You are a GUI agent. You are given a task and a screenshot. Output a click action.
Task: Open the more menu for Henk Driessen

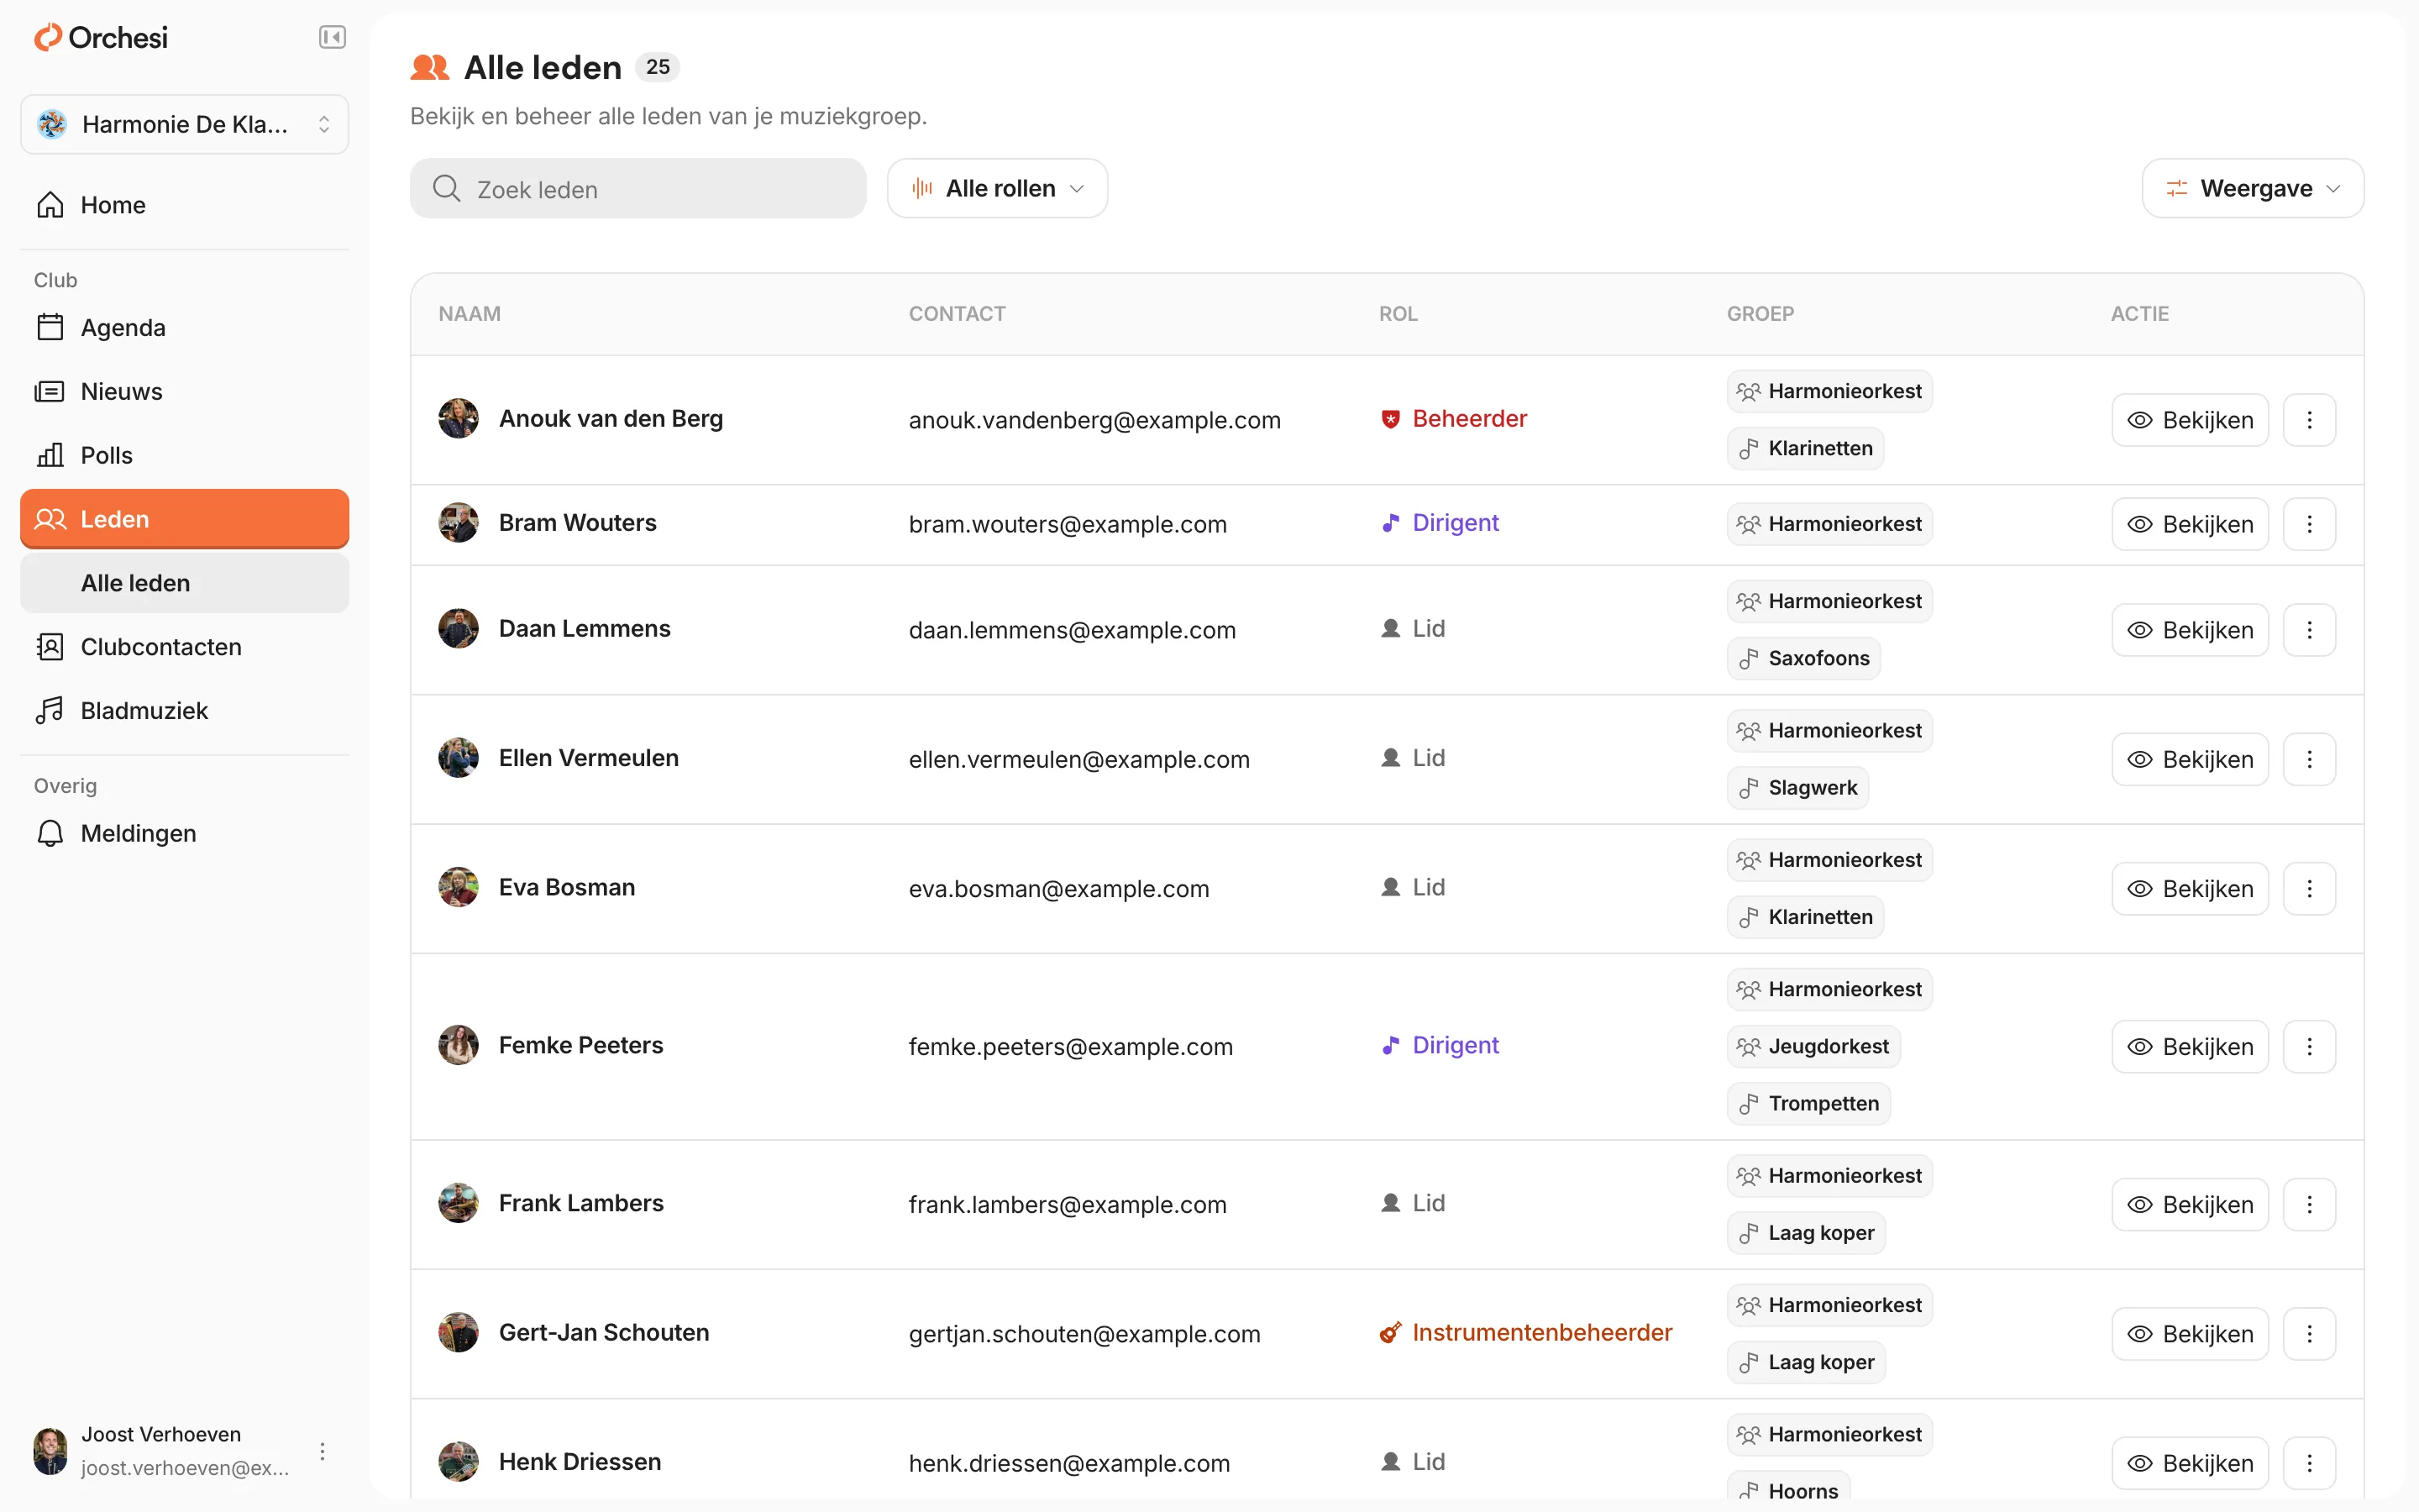[x=2309, y=1462]
